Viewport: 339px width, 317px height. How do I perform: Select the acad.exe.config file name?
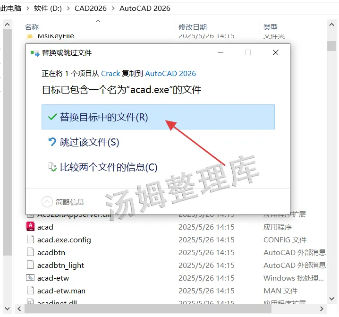[x=64, y=240]
